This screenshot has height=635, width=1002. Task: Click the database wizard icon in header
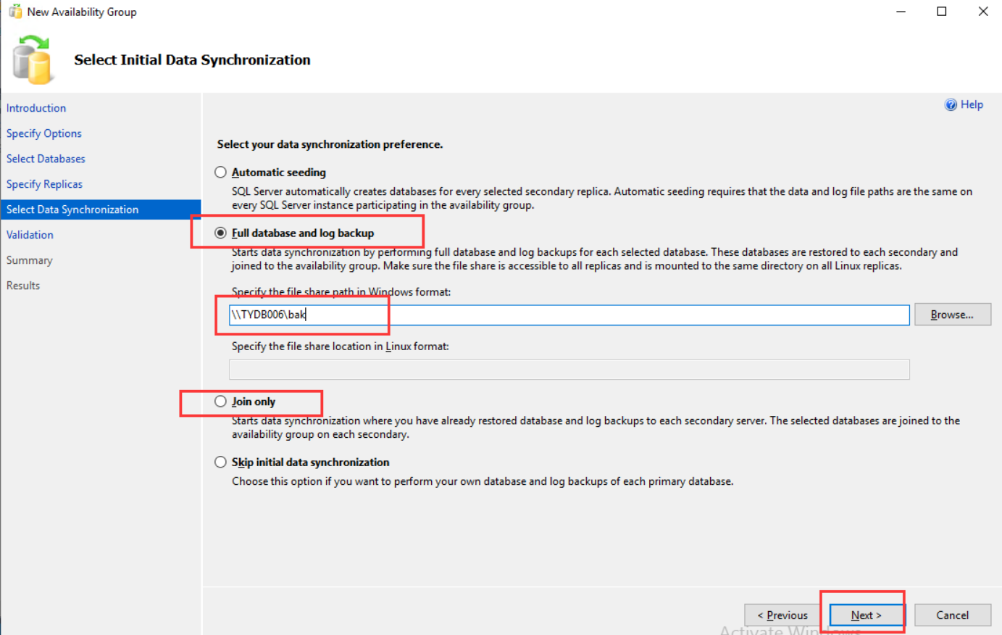[33, 59]
